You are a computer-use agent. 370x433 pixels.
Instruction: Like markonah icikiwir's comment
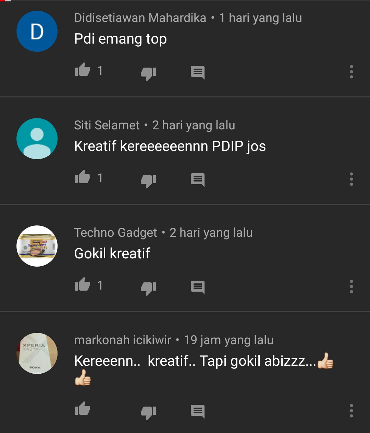click(83, 409)
